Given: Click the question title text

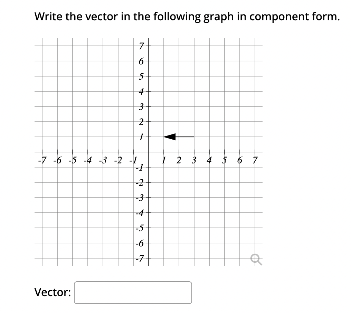Looking at the screenshot, I should pyautogui.click(x=188, y=16).
